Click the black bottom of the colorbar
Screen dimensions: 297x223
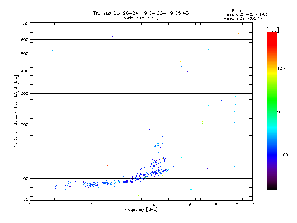pos(272,187)
